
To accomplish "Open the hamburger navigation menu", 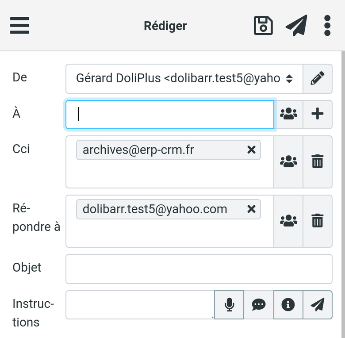I will coord(19,26).
